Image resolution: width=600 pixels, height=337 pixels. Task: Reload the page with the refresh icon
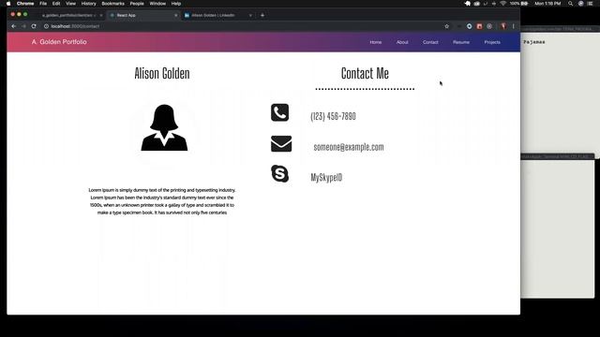click(34, 26)
